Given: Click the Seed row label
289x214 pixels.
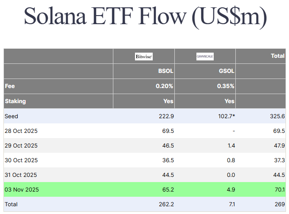Looking at the screenshot, I should point(12,116).
